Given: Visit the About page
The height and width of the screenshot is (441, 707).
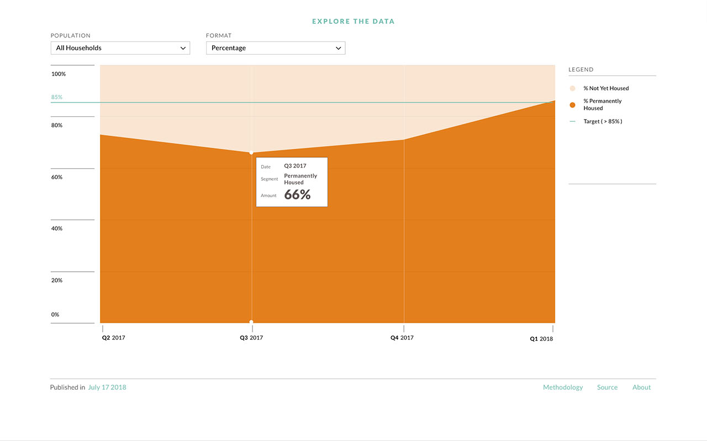Looking at the screenshot, I should click(x=641, y=387).
